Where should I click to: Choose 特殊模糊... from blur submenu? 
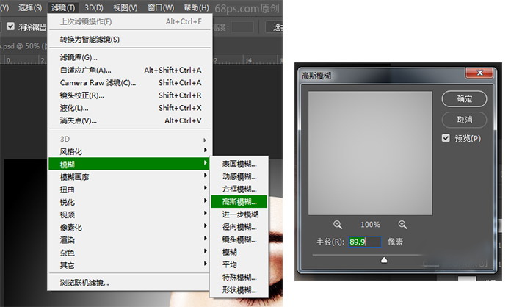(x=239, y=278)
